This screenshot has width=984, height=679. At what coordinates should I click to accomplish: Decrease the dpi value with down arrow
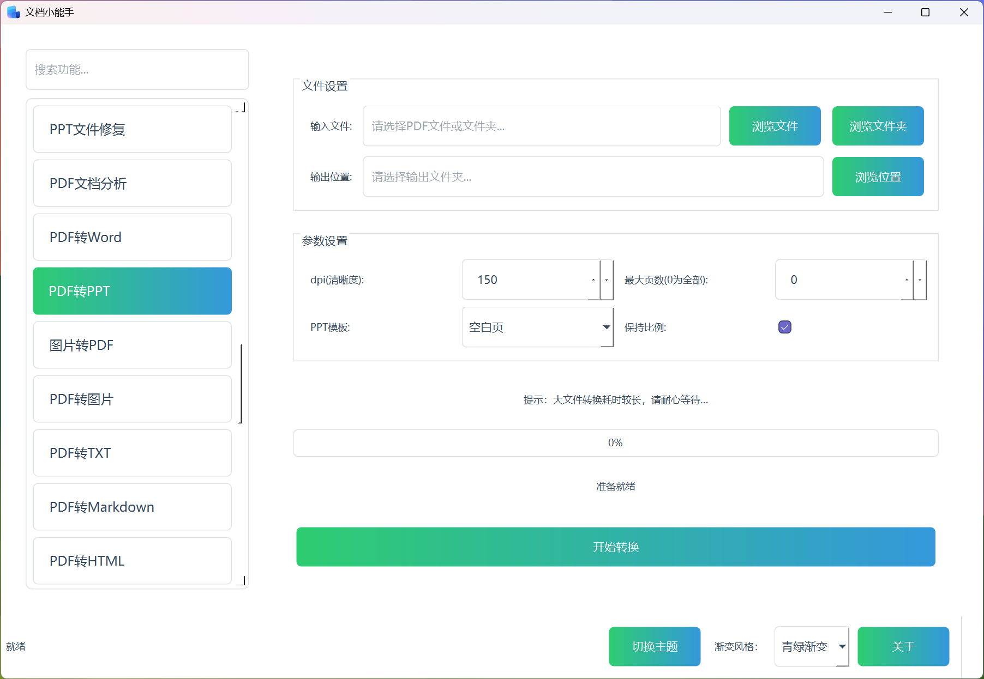pos(607,280)
